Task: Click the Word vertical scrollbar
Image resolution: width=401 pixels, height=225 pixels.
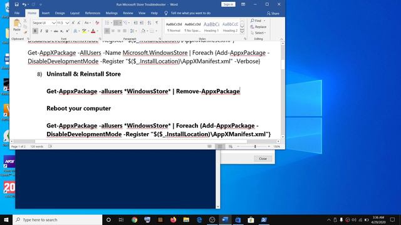Action: coord(283,90)
